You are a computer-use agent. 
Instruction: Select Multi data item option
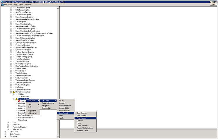66,116
